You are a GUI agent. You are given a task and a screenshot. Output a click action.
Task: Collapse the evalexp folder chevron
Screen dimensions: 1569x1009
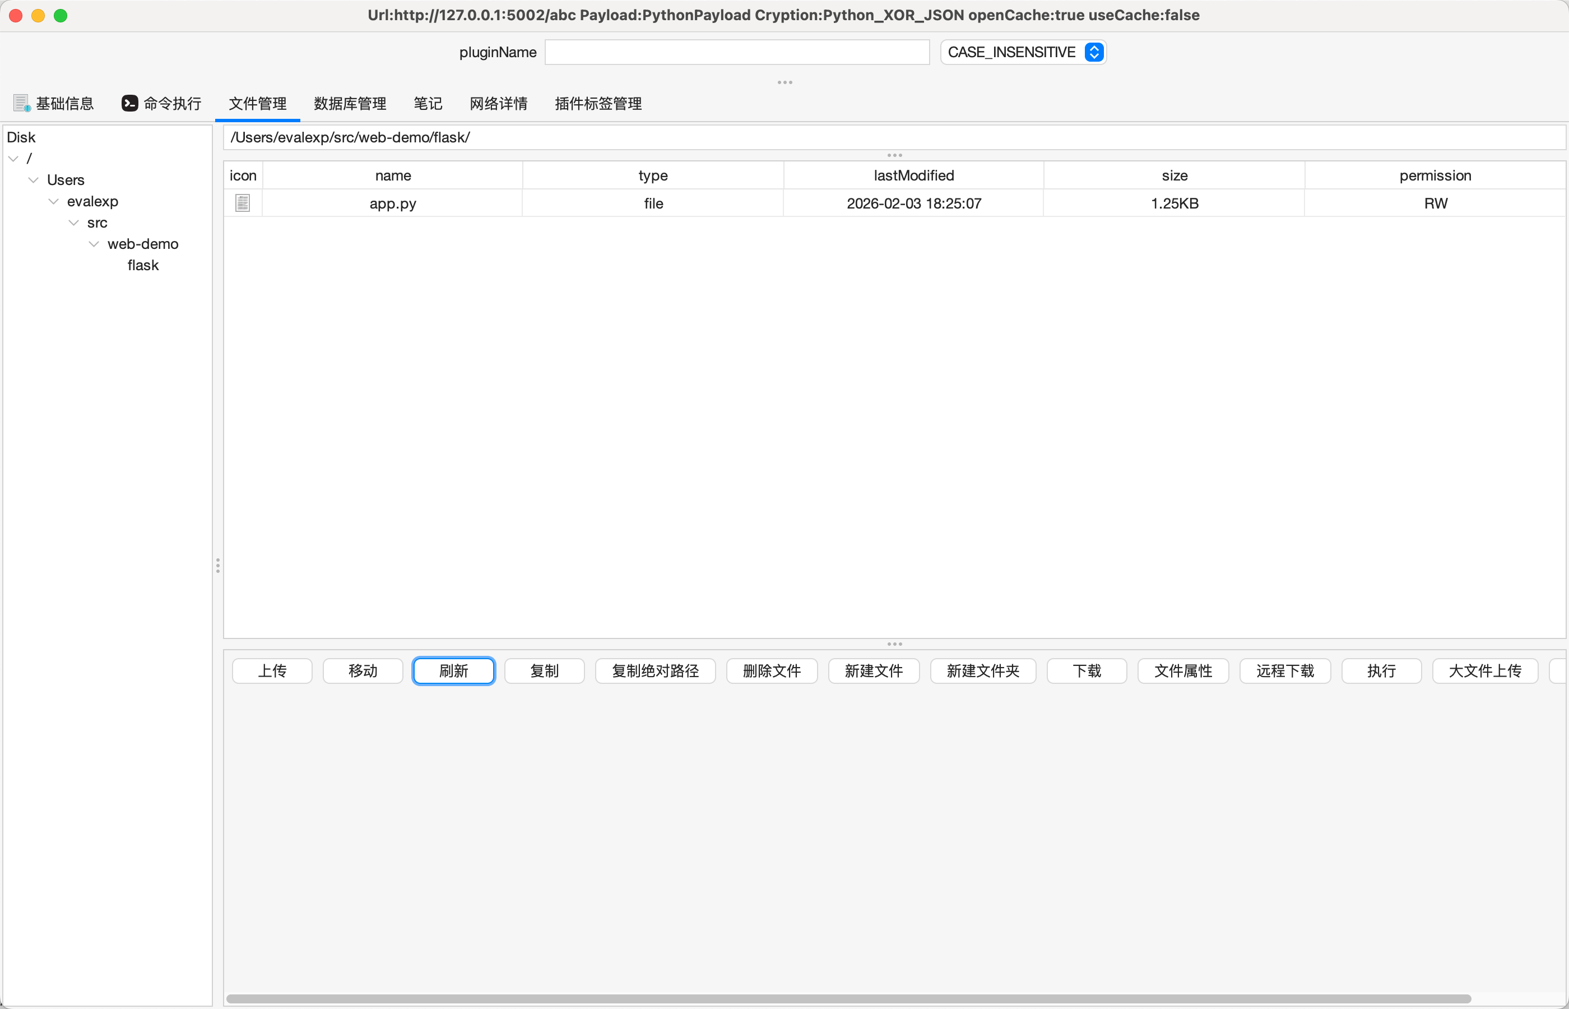(x=54, y=202)
